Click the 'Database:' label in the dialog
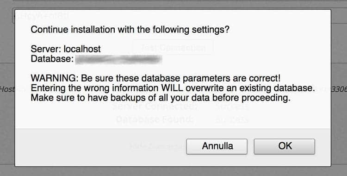Image resolution: width=347 pixels, height=176 pixels. coord(52,59)
